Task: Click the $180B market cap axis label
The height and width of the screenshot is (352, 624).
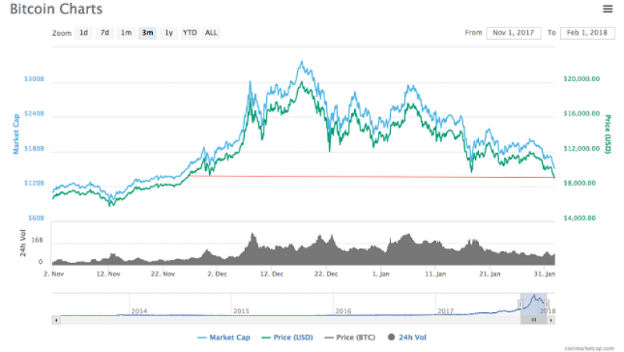Action: click(34, 148)
